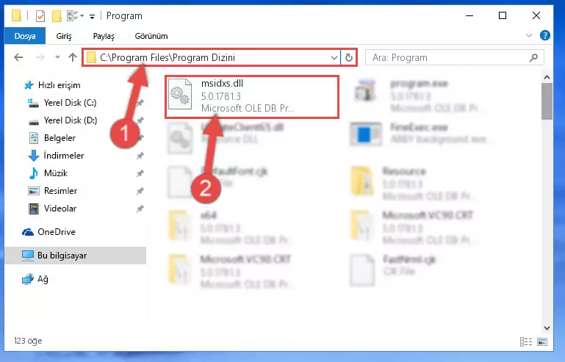The width and height of the screenshot is (565, 362).
Task: Click the msidxs.dll gear file icon
Action: [180, 95]
